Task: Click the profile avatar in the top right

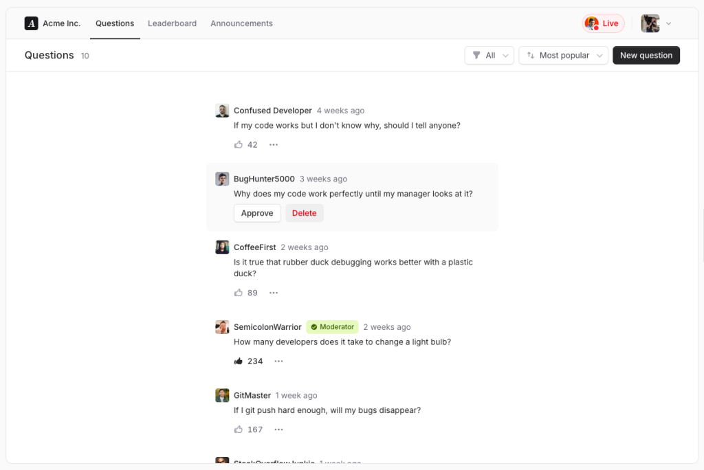Action: pyautogui.click(x=650, y=23)
